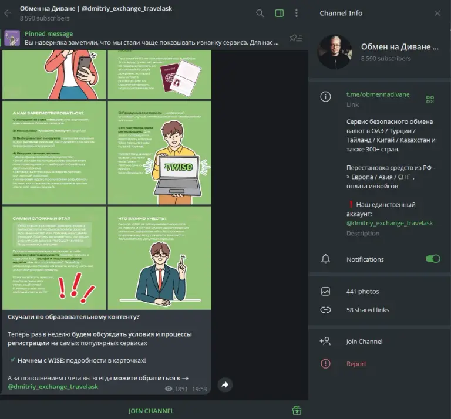The image size is (451, 419).
Task: Click the views eye icon on post
Action: (x=169, y=389)
